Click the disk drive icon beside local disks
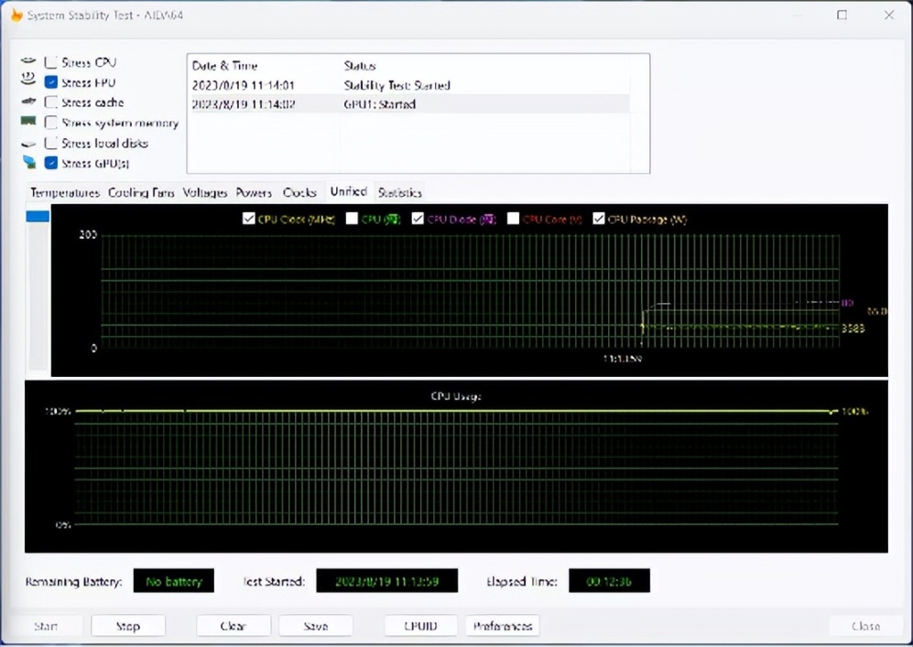This screenshot has height=647, width=913. click(28, 144)
